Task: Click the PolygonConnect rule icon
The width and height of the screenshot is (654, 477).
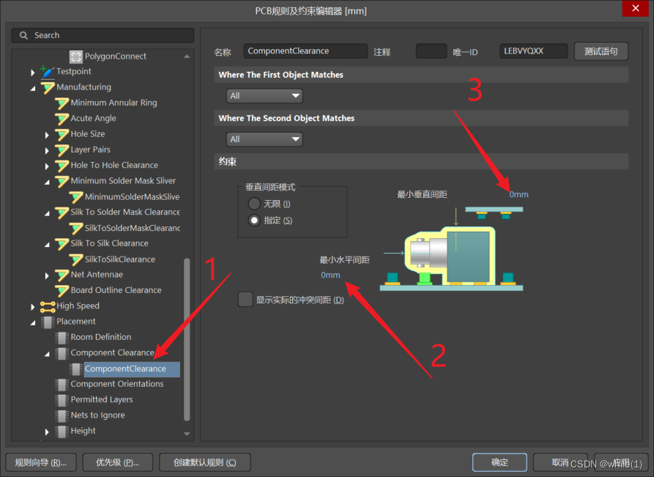Action: 75,56
